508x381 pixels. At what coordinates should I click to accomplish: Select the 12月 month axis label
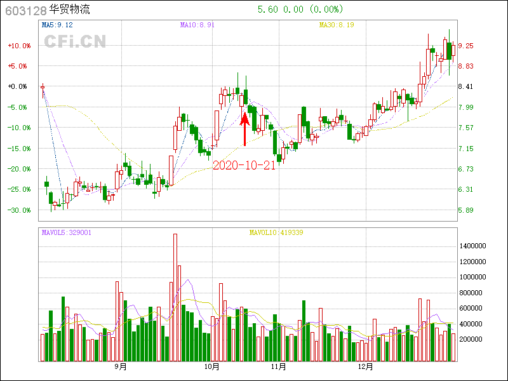pyautogui.click(x=365, y=367)
